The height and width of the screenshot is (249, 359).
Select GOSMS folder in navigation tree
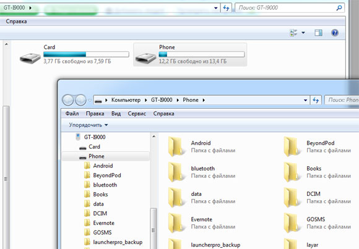pyautogui.click(x=102, y=233)
